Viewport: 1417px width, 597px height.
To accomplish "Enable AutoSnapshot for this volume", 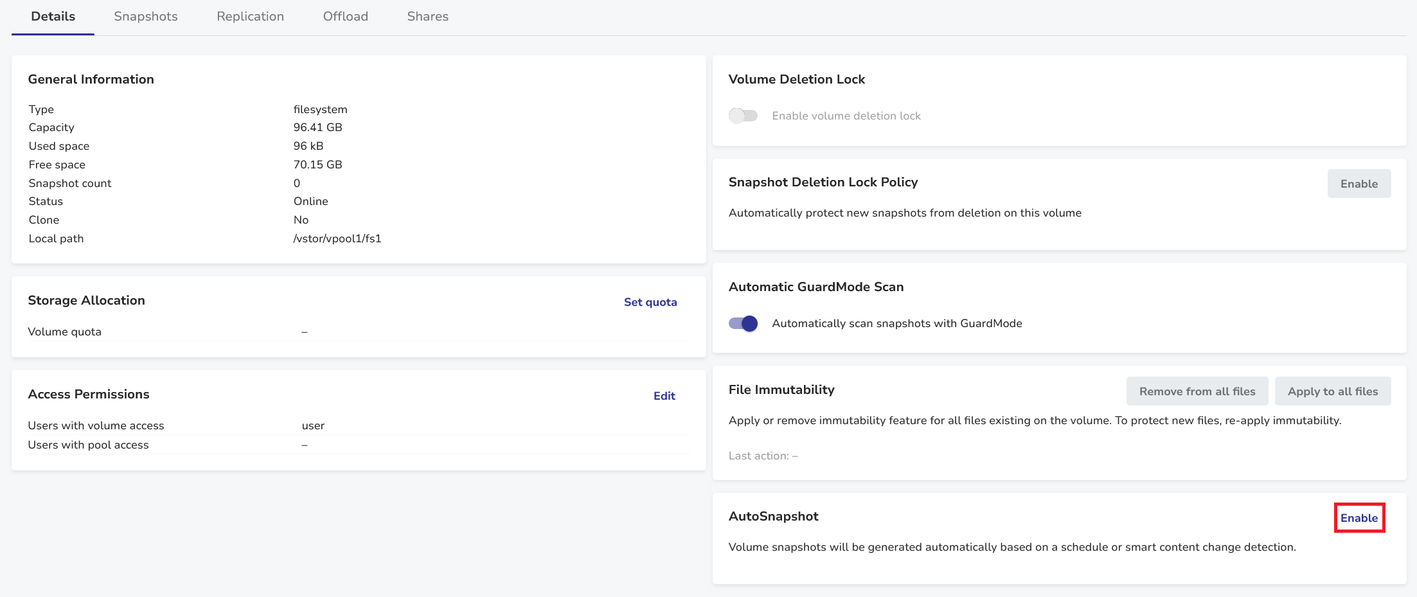I will [x=1359, y=518].
